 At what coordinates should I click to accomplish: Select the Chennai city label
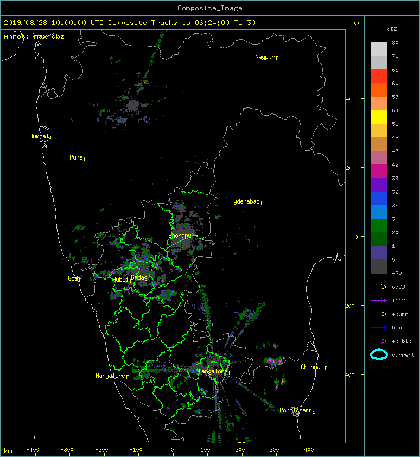tap(312, 367)
